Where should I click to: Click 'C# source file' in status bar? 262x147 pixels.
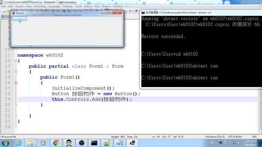click(x=8, y=137)
